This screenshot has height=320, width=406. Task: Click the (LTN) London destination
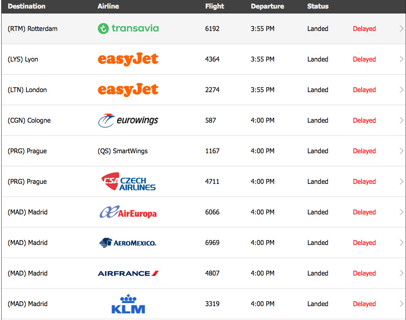[27, 90]
